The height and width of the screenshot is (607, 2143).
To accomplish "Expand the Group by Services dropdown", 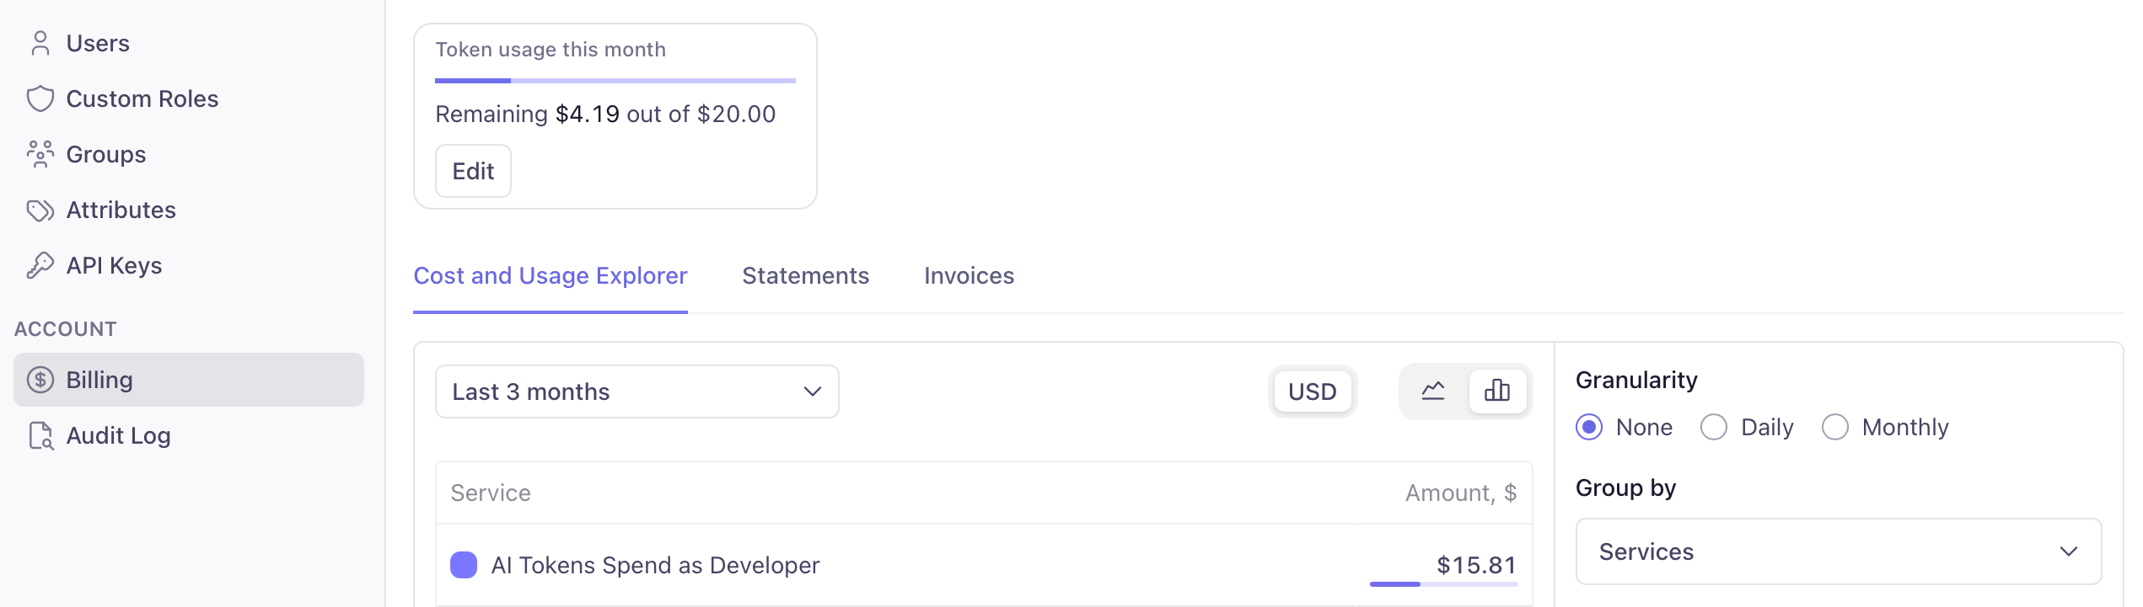I will point(1838,551).
